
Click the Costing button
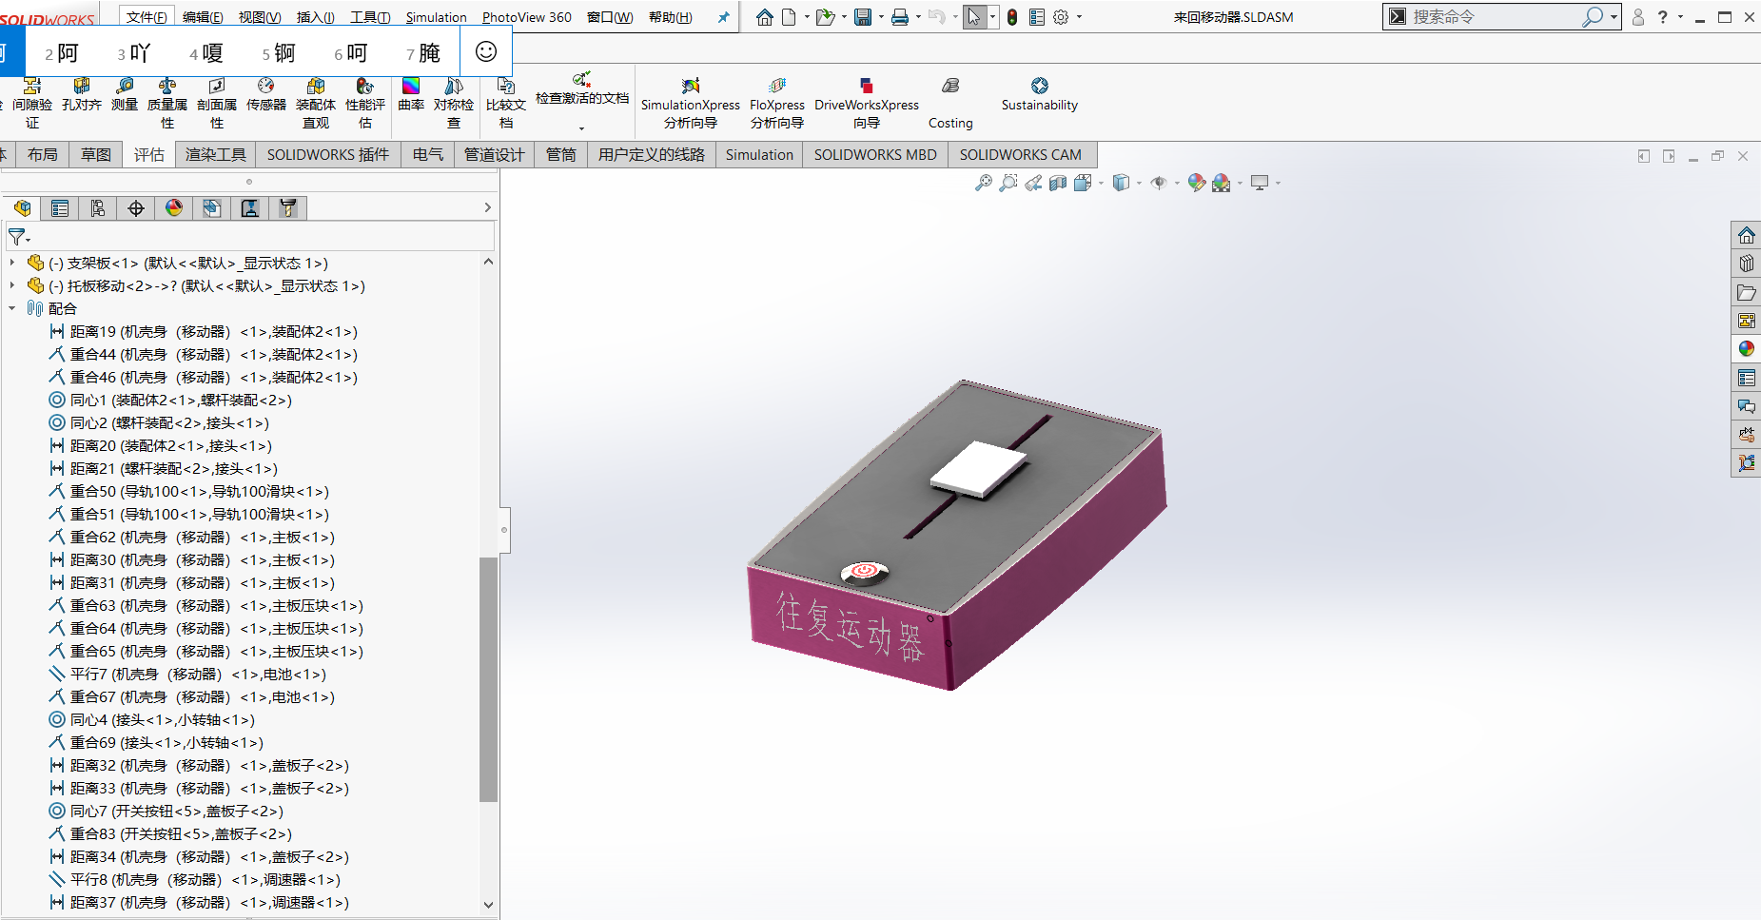[x=950, y=103]
